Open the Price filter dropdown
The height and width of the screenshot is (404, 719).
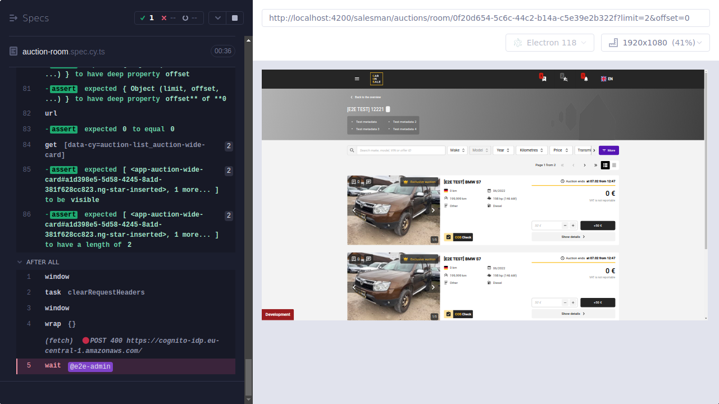point(561,150)
